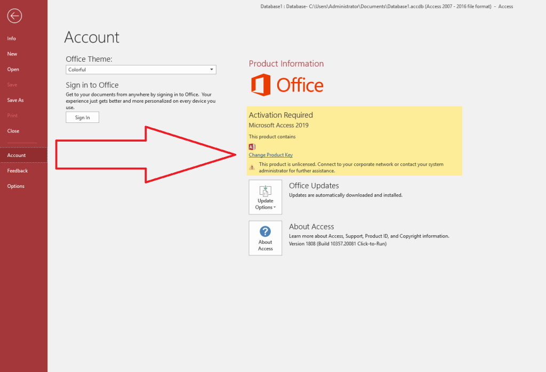Image resolution: width=546 pixels, height=372 pixels.
Task: Expand the Office Theme dropdown
Action: [141, 70]
